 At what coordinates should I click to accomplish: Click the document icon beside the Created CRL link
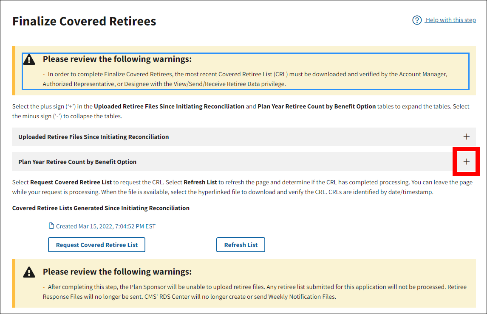pos(52,226)
